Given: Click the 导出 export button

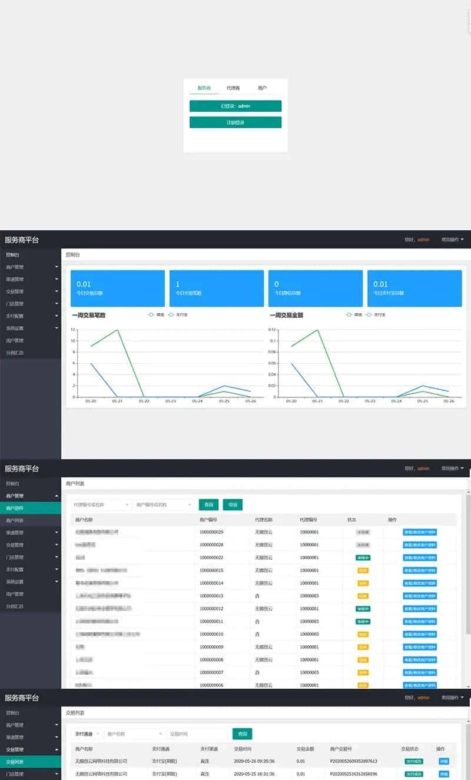Looking at the screenshot, I should click(233, 504).
